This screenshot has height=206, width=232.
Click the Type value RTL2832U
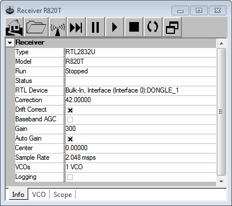[141, 52]
